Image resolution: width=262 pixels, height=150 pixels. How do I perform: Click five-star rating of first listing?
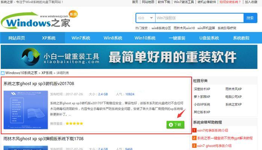(x=74, y=123)
